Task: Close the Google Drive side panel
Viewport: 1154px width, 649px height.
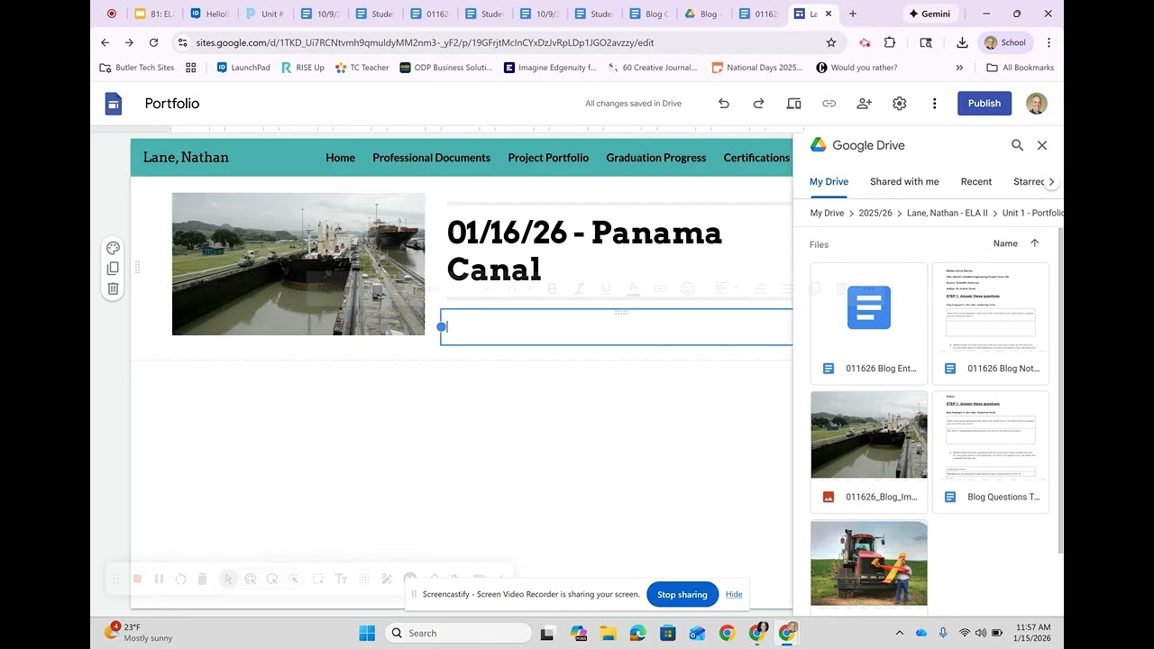Action: [x=1042, y=145]
